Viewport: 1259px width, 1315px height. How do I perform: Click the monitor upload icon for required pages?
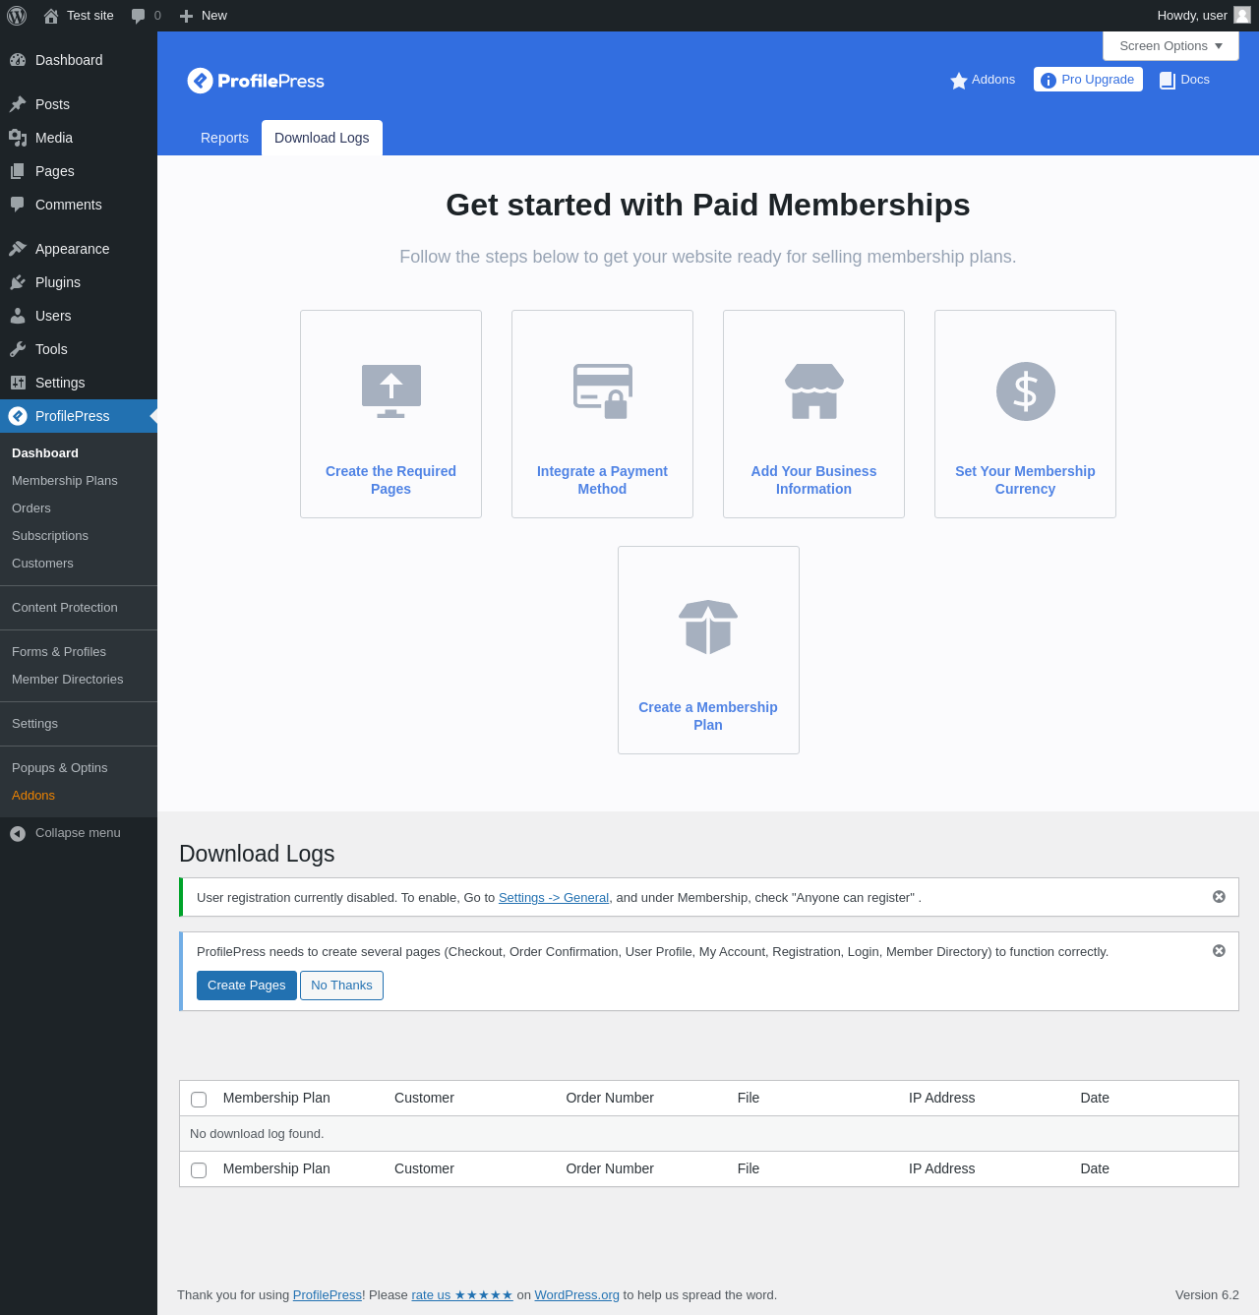391,390
